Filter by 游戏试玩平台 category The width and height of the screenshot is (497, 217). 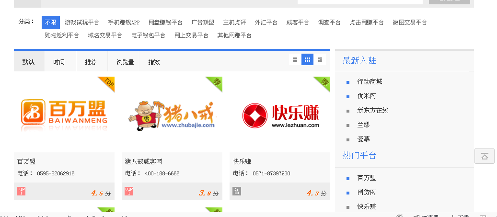[82, 23]
